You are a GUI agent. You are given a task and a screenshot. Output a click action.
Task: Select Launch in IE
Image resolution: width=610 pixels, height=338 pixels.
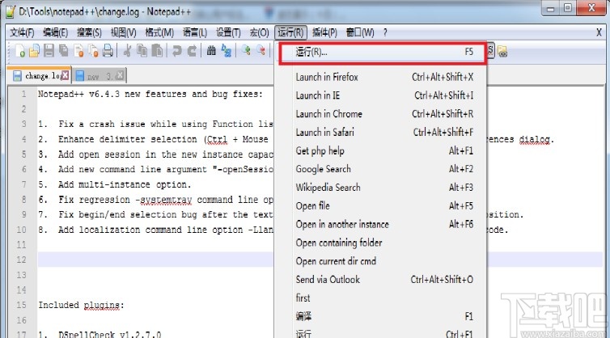click(380, 95)
